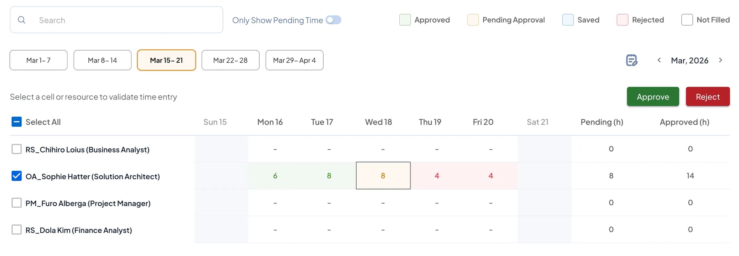Click the left chevron to go back a month
Image resolution: width=739 pixels, height=256 pixels.
[659, 60]
